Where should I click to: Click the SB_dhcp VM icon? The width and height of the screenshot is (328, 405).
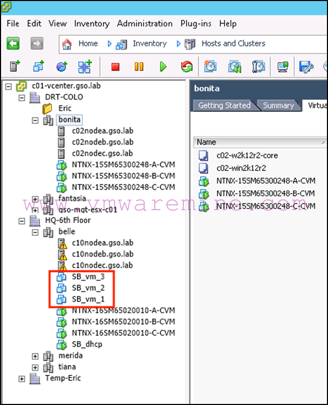[61, 345]
